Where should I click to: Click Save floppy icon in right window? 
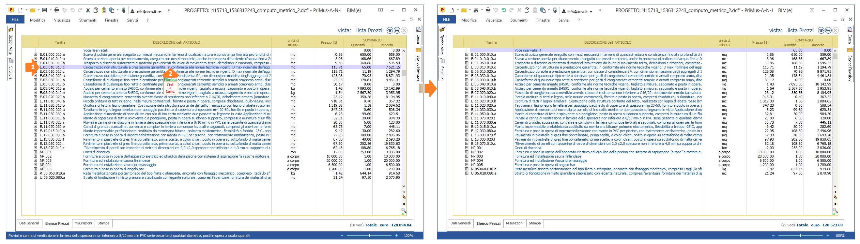click(476, 10)
